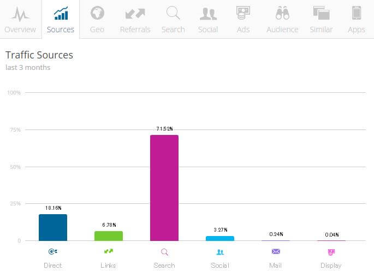
Task: Click the 6.78% value label
Action: click(109, 225)
